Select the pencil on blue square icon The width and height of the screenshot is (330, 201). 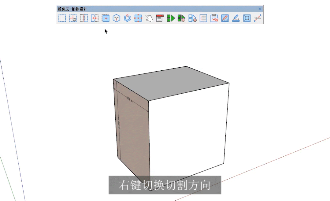click(x=225, y=18)
